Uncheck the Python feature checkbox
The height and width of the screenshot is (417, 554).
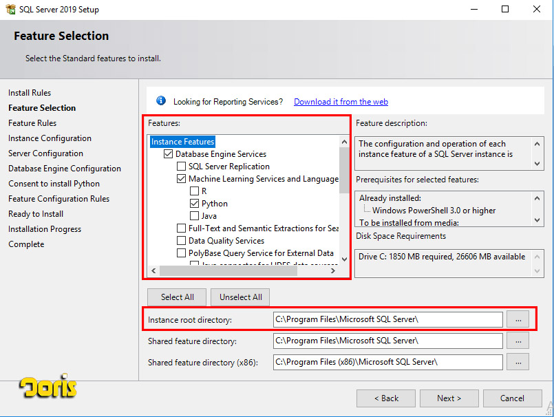click(x=195, y=204)
